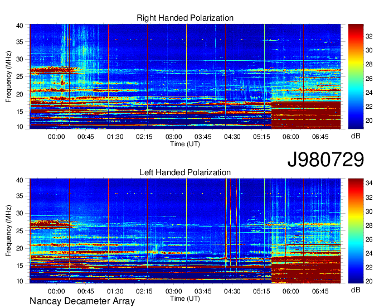Click the 26 value on bottom colorbar
379x308 pixels.
[x=369, y=239]
